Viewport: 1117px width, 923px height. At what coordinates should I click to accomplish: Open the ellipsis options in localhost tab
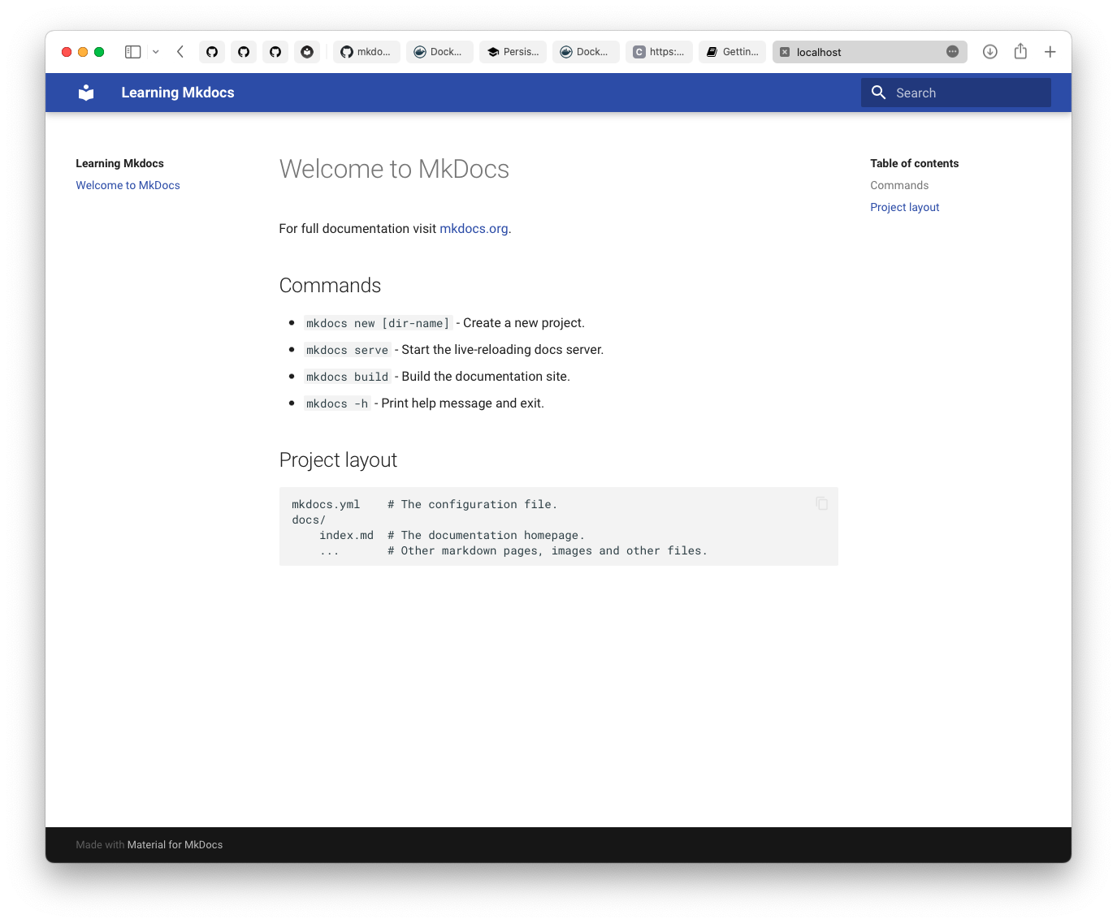[x=953, y=52]
